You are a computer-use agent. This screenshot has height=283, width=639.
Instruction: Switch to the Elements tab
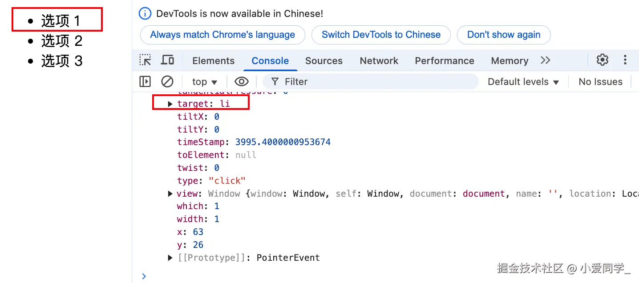[x=213, y=61]
